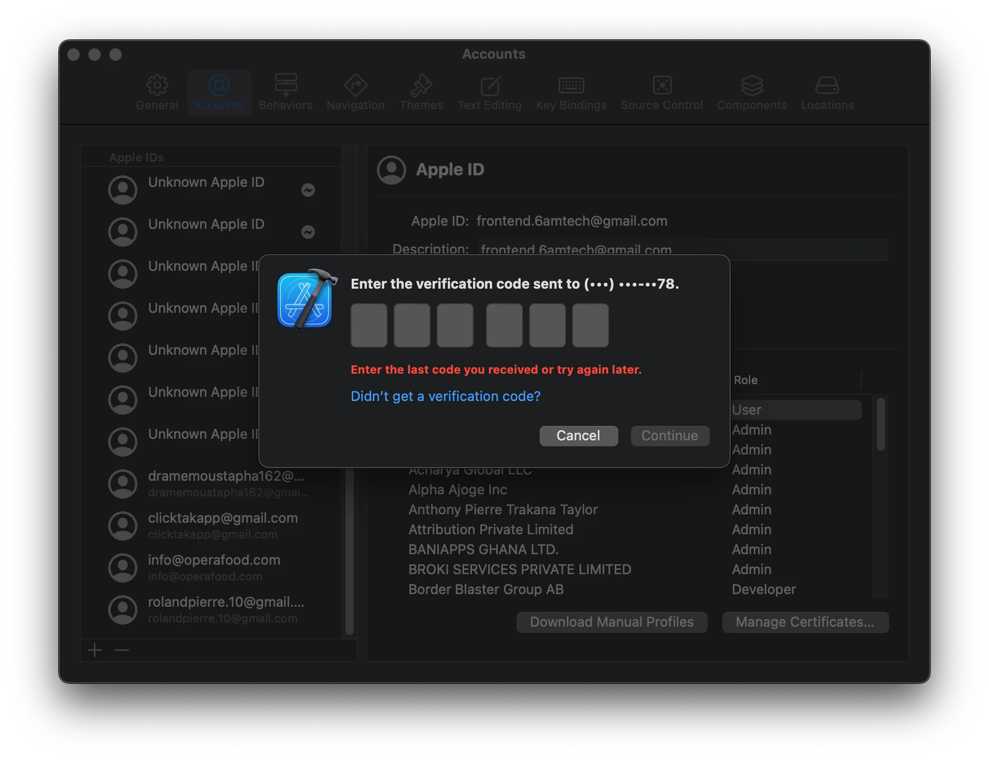989x761 pixels.
Task: Click the first verification code digit box
Action: click(369, 325)
